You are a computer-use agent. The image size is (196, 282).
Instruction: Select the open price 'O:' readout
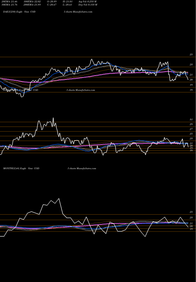51,2
